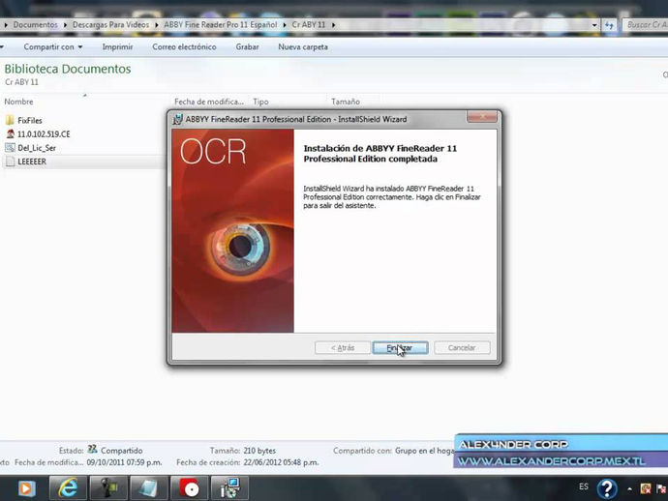
Task: Click the Finalizar button in the wizard
Action: coord(400,348)
